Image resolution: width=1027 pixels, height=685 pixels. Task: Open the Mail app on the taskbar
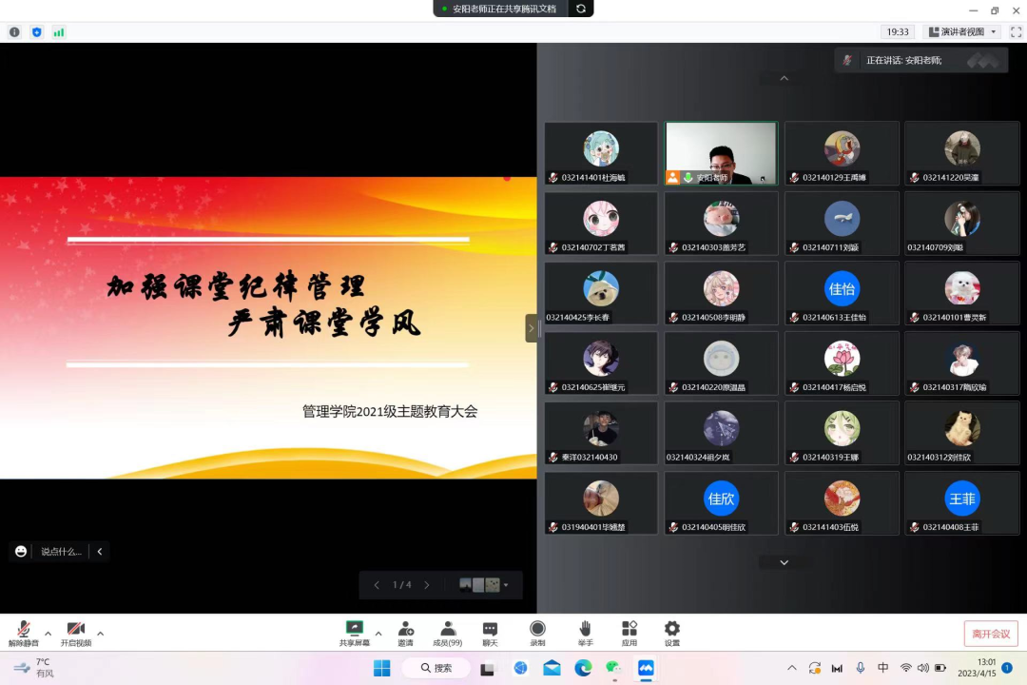[x=552, y=668]
